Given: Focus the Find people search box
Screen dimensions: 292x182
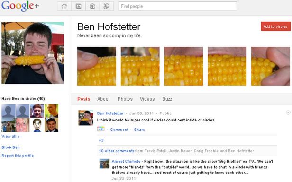Looking at the screenshot, I should tap(177, 6).
